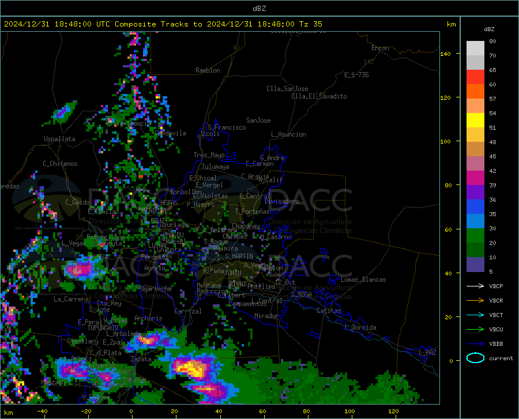This screenshot has height=419, width=519.
Task: Click the white VBCP arrow in the legend
Action: coord(475,286)
